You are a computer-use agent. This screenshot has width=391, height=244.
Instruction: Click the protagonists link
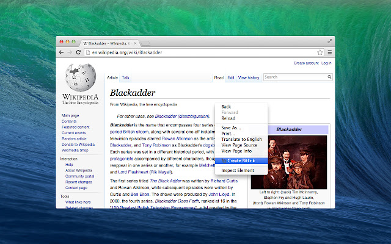tap(122, 159)
